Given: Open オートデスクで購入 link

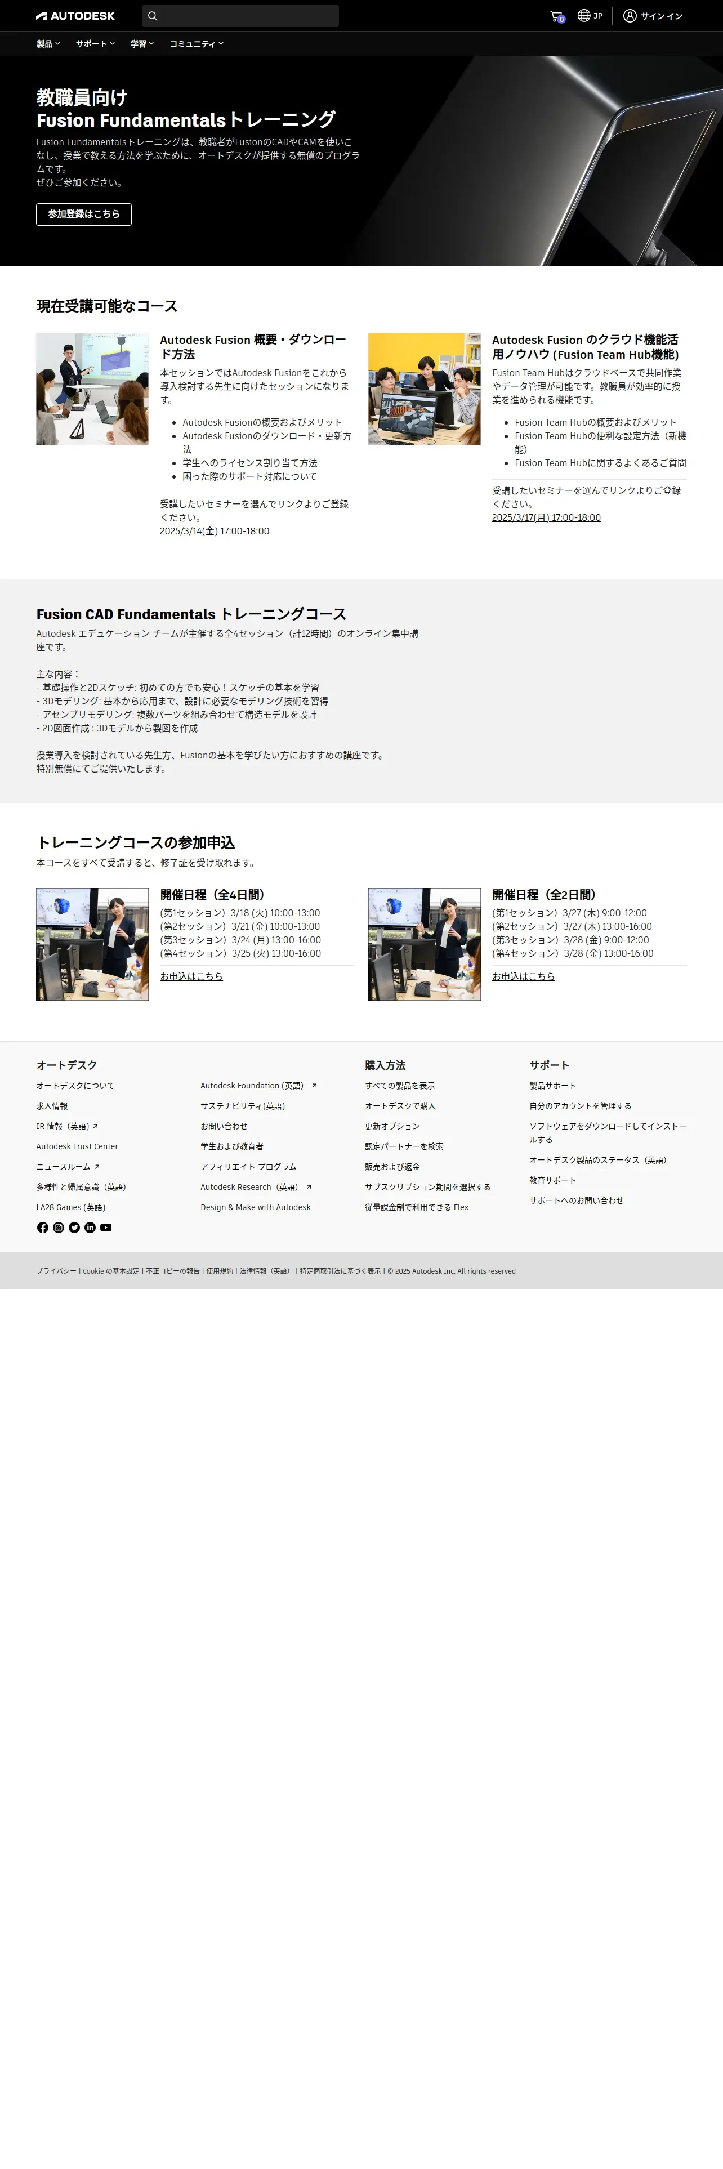Looking at the screenshot, I should tap(401, 1106).
